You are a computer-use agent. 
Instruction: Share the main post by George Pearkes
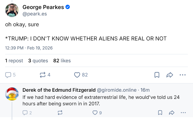click(x=170, y=75)
